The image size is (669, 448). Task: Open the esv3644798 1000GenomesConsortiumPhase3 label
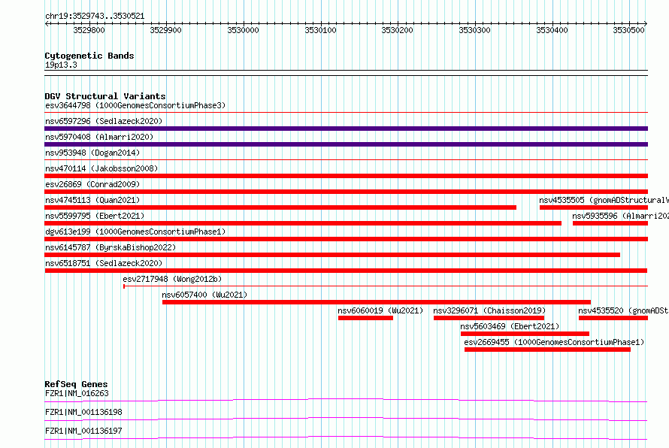[x=135, y=105]
